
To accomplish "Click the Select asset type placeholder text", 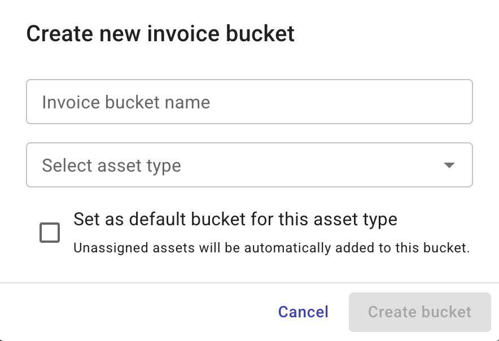I will (x=111, y=165).
